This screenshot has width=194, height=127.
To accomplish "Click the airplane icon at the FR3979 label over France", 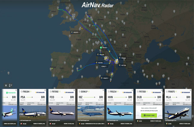I will 82,29.
